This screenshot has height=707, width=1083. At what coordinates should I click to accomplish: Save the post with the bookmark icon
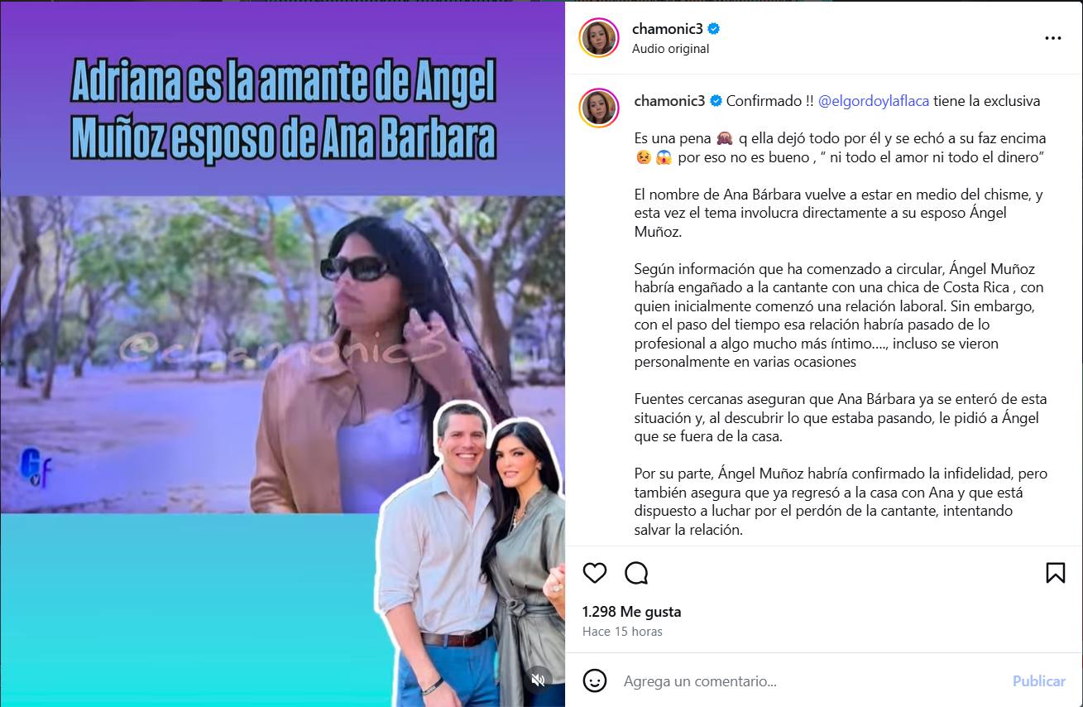pos(1055,573)
